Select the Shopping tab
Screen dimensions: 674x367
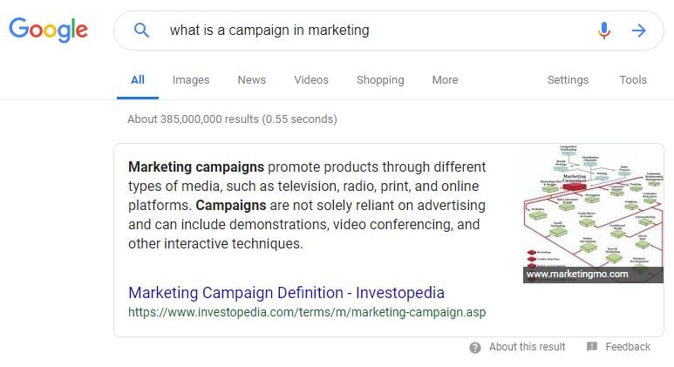380,80
